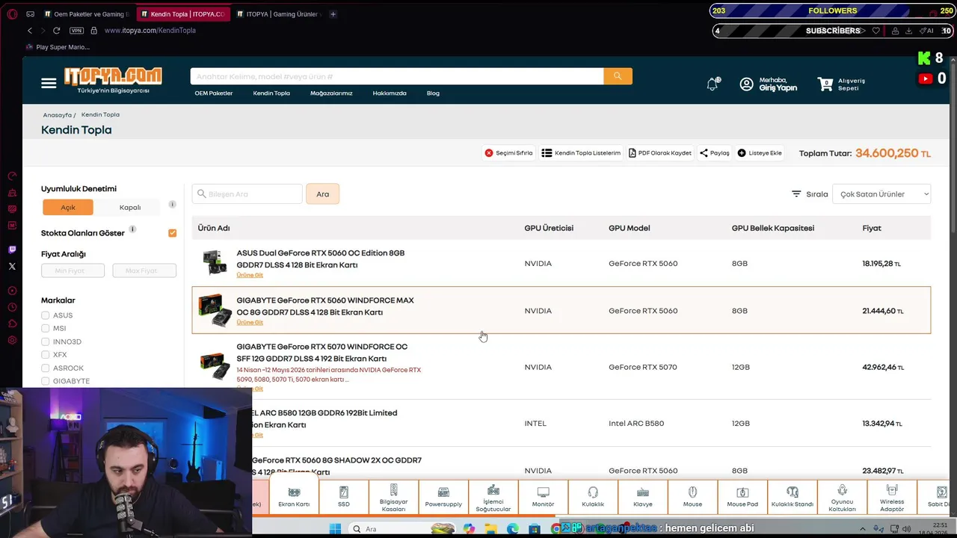Check the GIGABYTE brand checkbox
The width and height of the screenshot is (957, 538).
(x=46, y=381)
